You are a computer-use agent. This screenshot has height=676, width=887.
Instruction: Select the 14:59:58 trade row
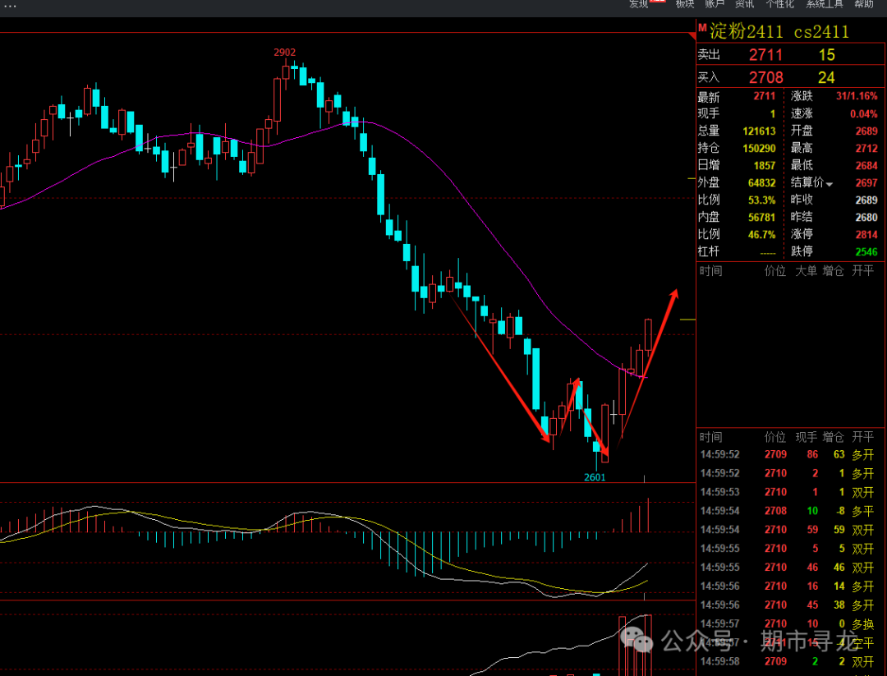(x=790, y=661)
